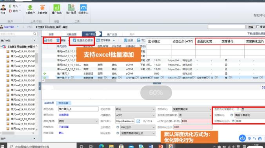265x148 pixels.
Task: Click the orange 上传更新 upload icon
Action: [x=42, y=7]
